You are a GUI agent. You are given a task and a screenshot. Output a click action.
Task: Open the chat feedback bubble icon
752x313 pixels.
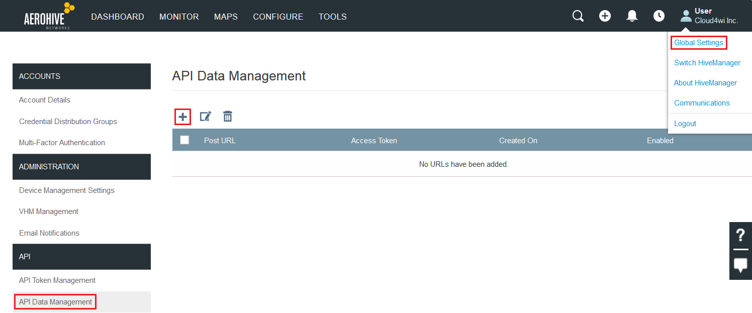pos(740,265)
